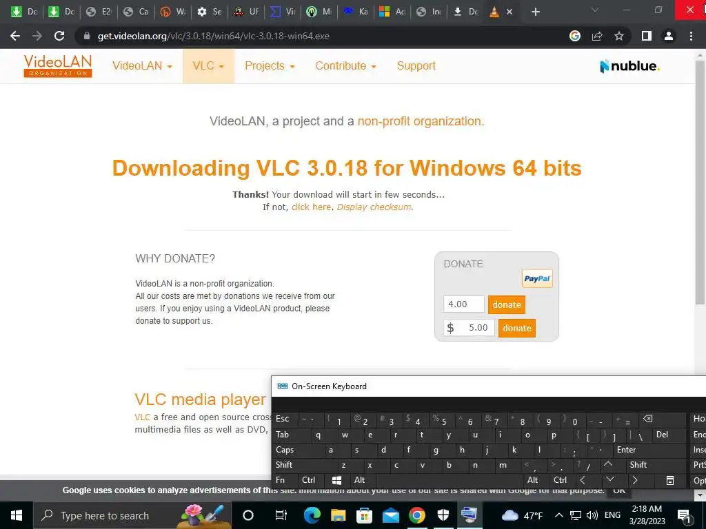
Task: Open a new browser tab
Action: (535, 12)
